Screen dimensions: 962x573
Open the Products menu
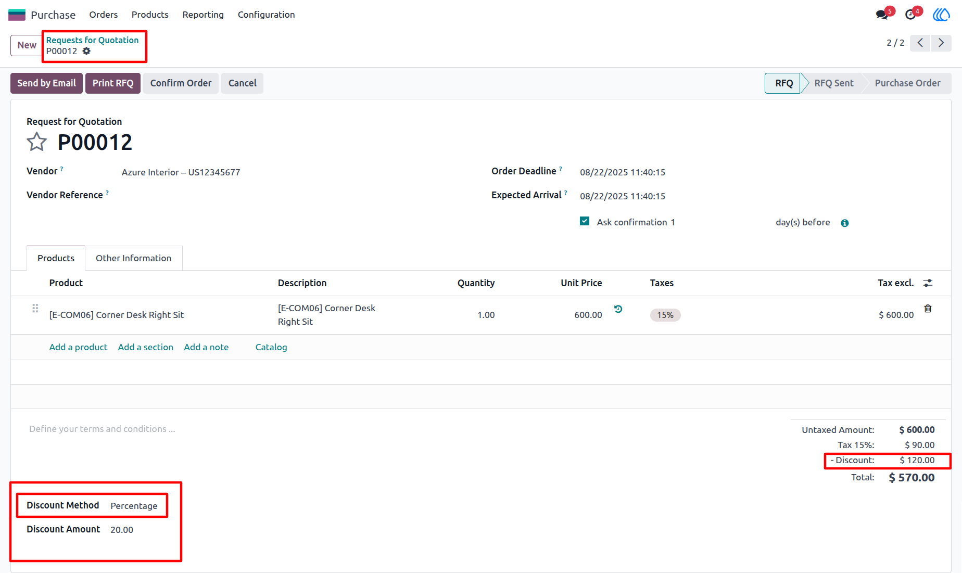click(x=150, y=15)
